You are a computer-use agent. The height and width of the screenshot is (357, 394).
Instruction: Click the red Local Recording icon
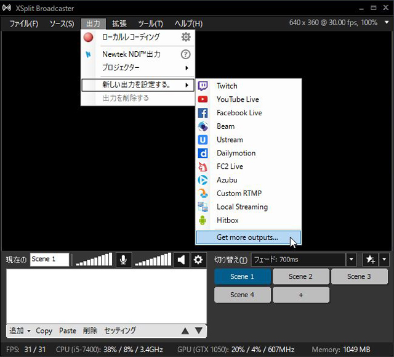[88, 37]
